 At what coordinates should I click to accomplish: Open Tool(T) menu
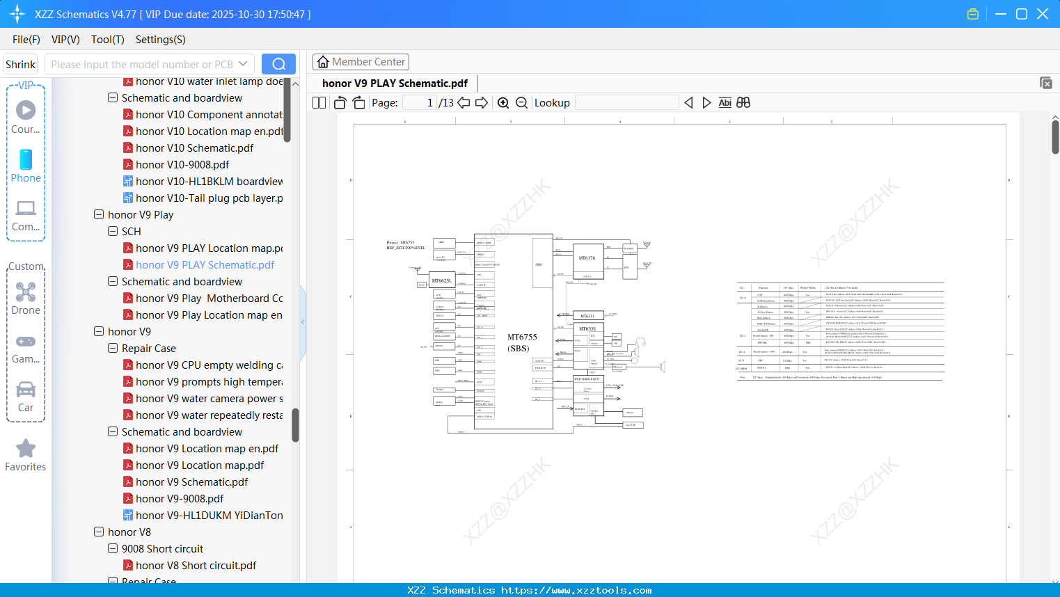[x=108, y=40]
